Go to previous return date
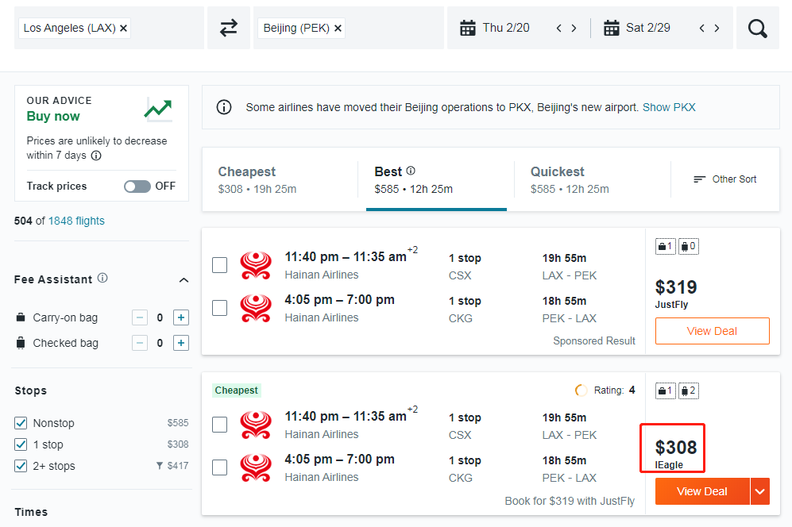Viewport: 792px width, 527px height. (x=702, y=29)
